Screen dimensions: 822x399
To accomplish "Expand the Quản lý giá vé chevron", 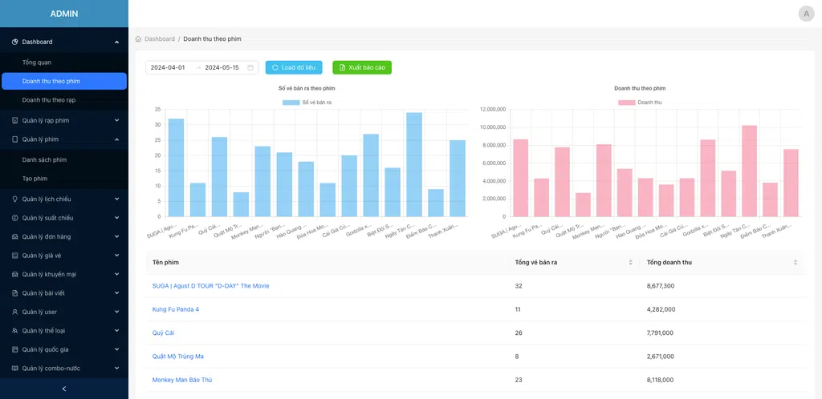I will click(x=117, y=256).
